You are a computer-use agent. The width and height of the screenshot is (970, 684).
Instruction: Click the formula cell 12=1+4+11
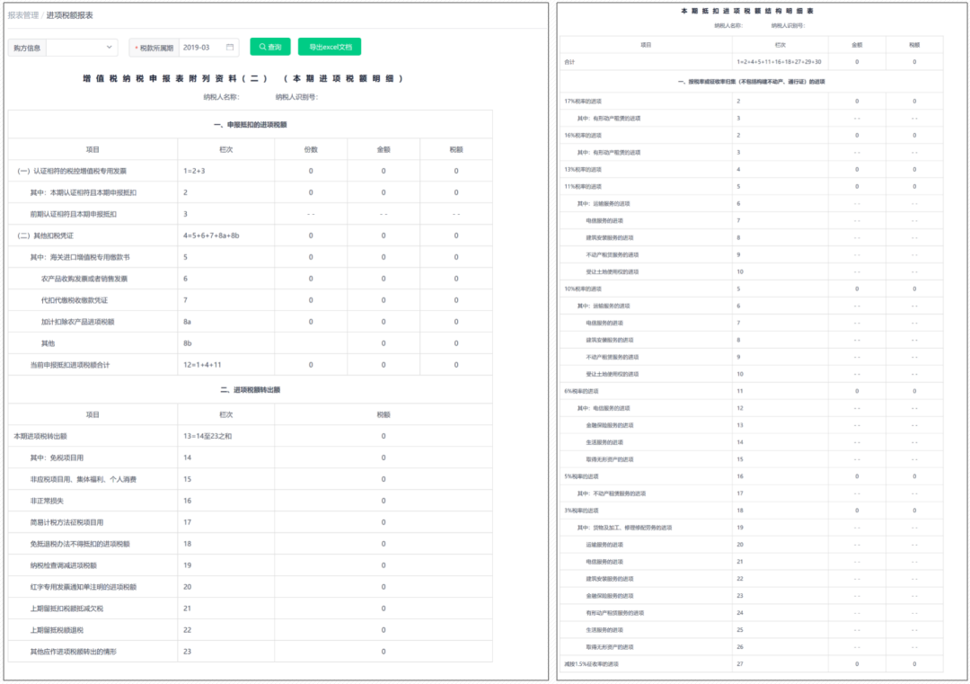point(225,365)
